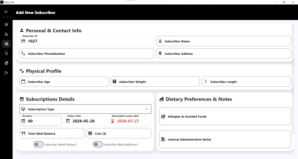This screenshot has width=298, height=159.
Task: Click into the Subscriber Name field
Action: (x=224, y=41)
